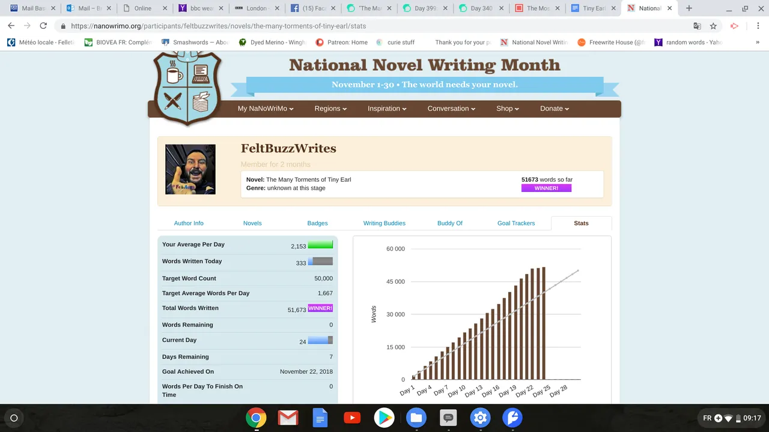769x432 pixels.
Task: Open the BIOVEA FR bookmark
Action: [117, 43]
